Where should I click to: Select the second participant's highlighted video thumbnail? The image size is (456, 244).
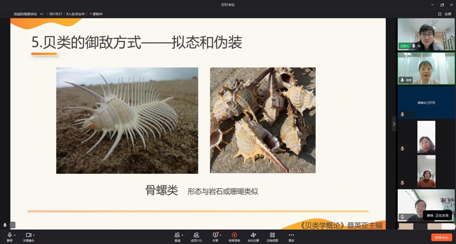(426, 68)
